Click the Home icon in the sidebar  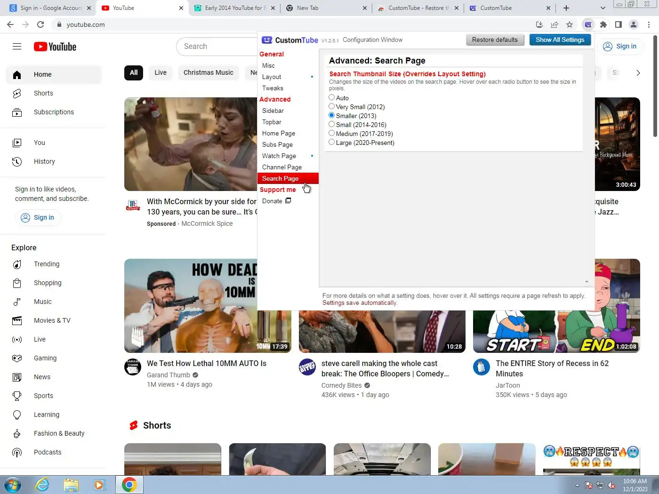[17, 74]
